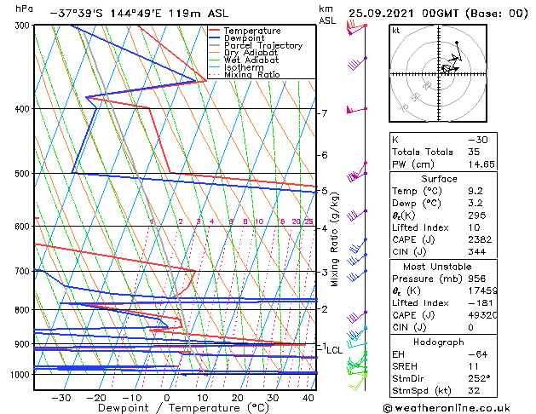Click the 'km ASL' altitude axis heading

[x=327, y=14]
